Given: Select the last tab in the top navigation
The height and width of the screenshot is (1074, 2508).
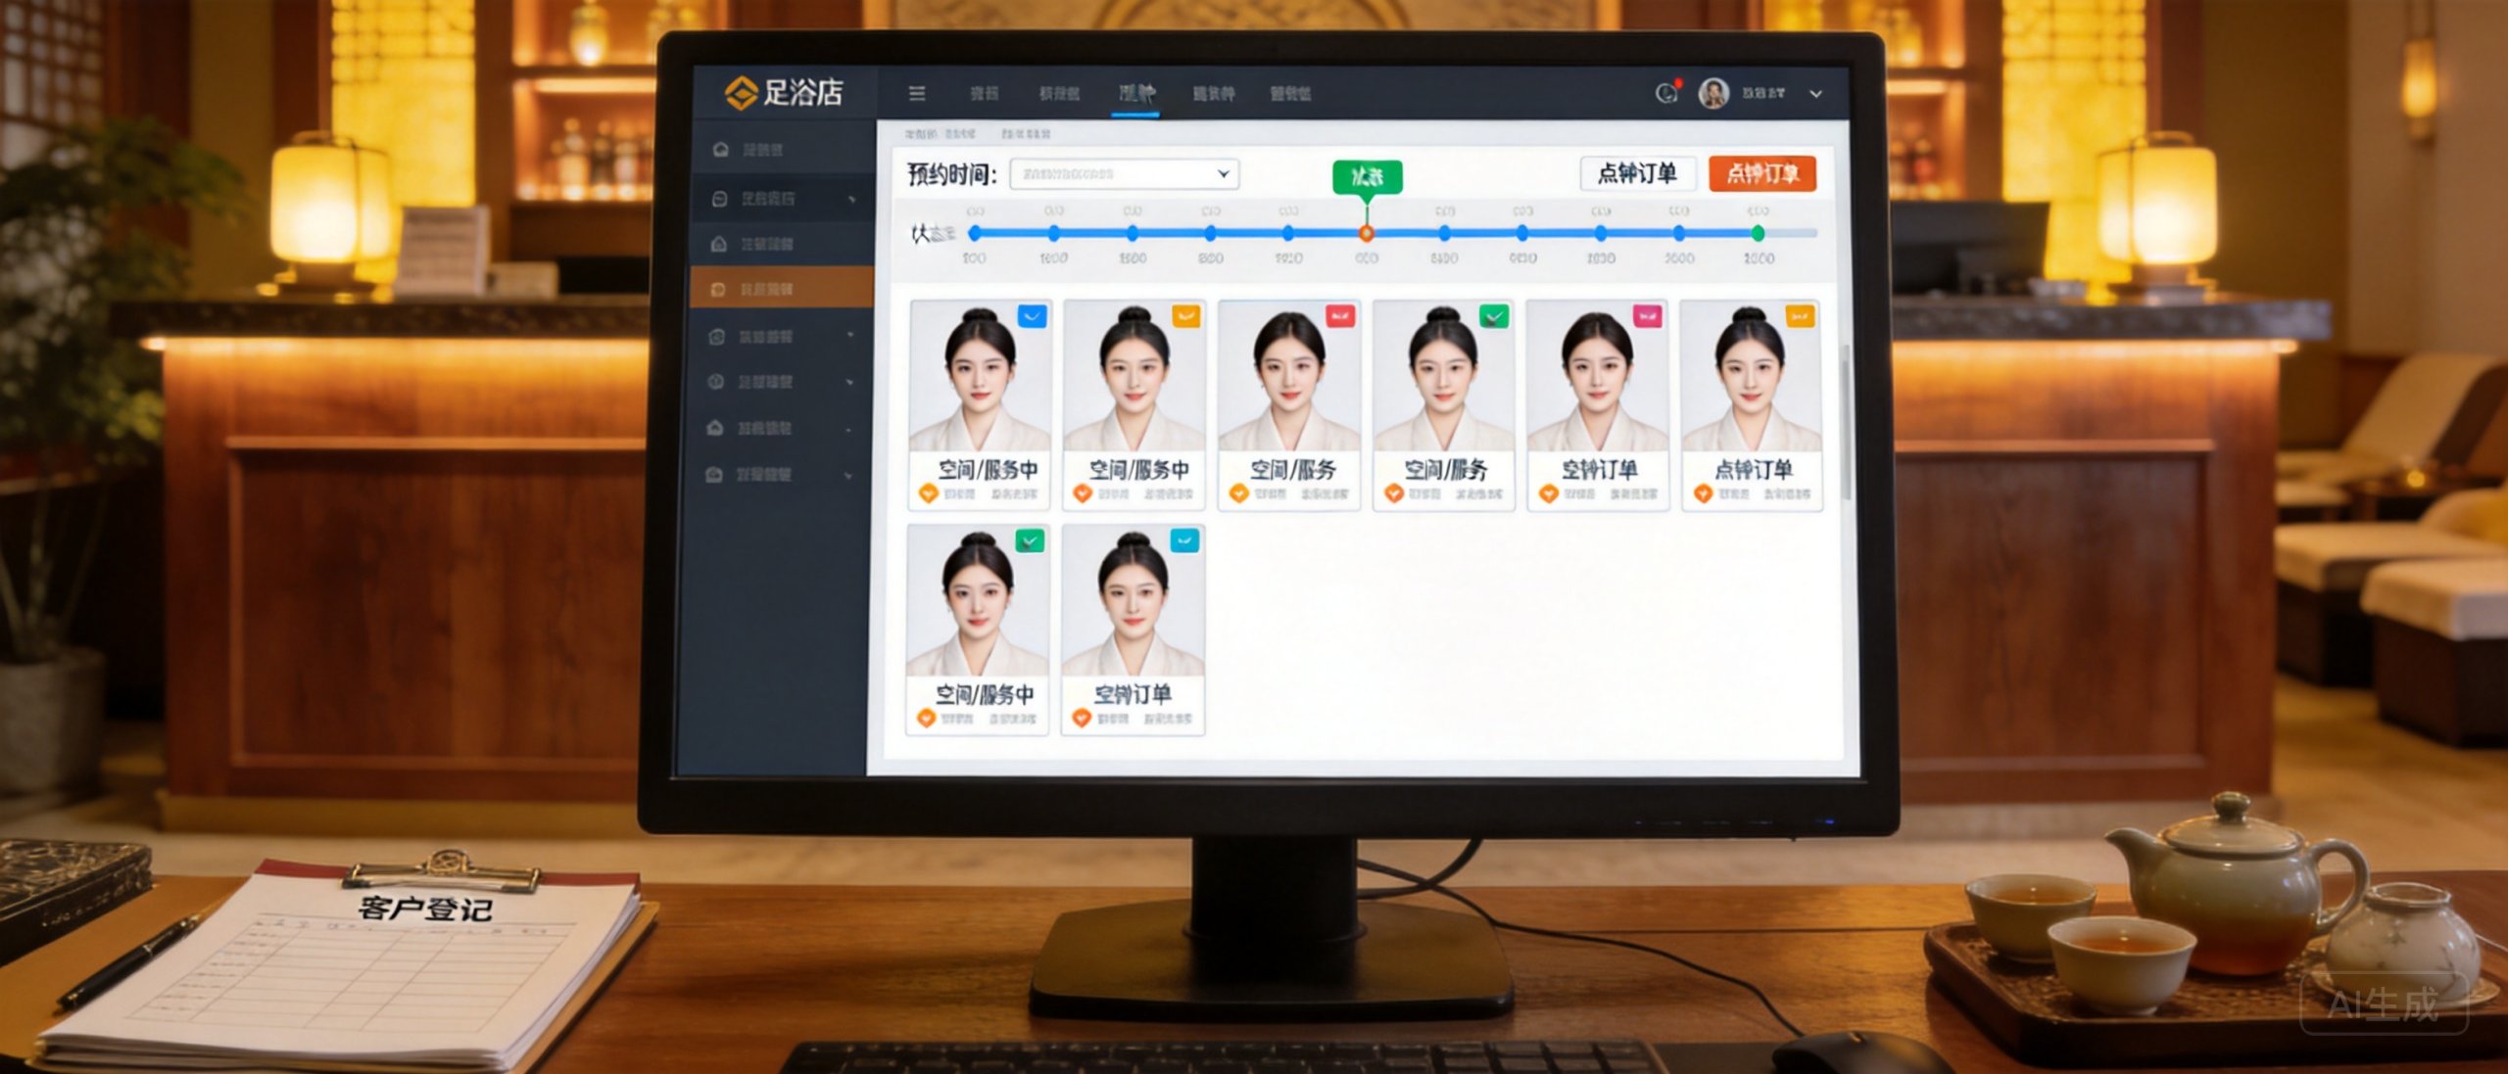Looking at the screenshot, I should 1290,93.
